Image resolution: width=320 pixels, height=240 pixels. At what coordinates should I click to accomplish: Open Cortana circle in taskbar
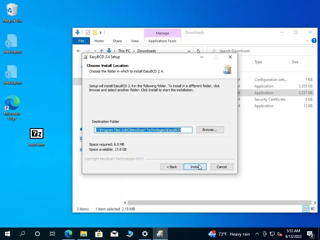point(37,234)
